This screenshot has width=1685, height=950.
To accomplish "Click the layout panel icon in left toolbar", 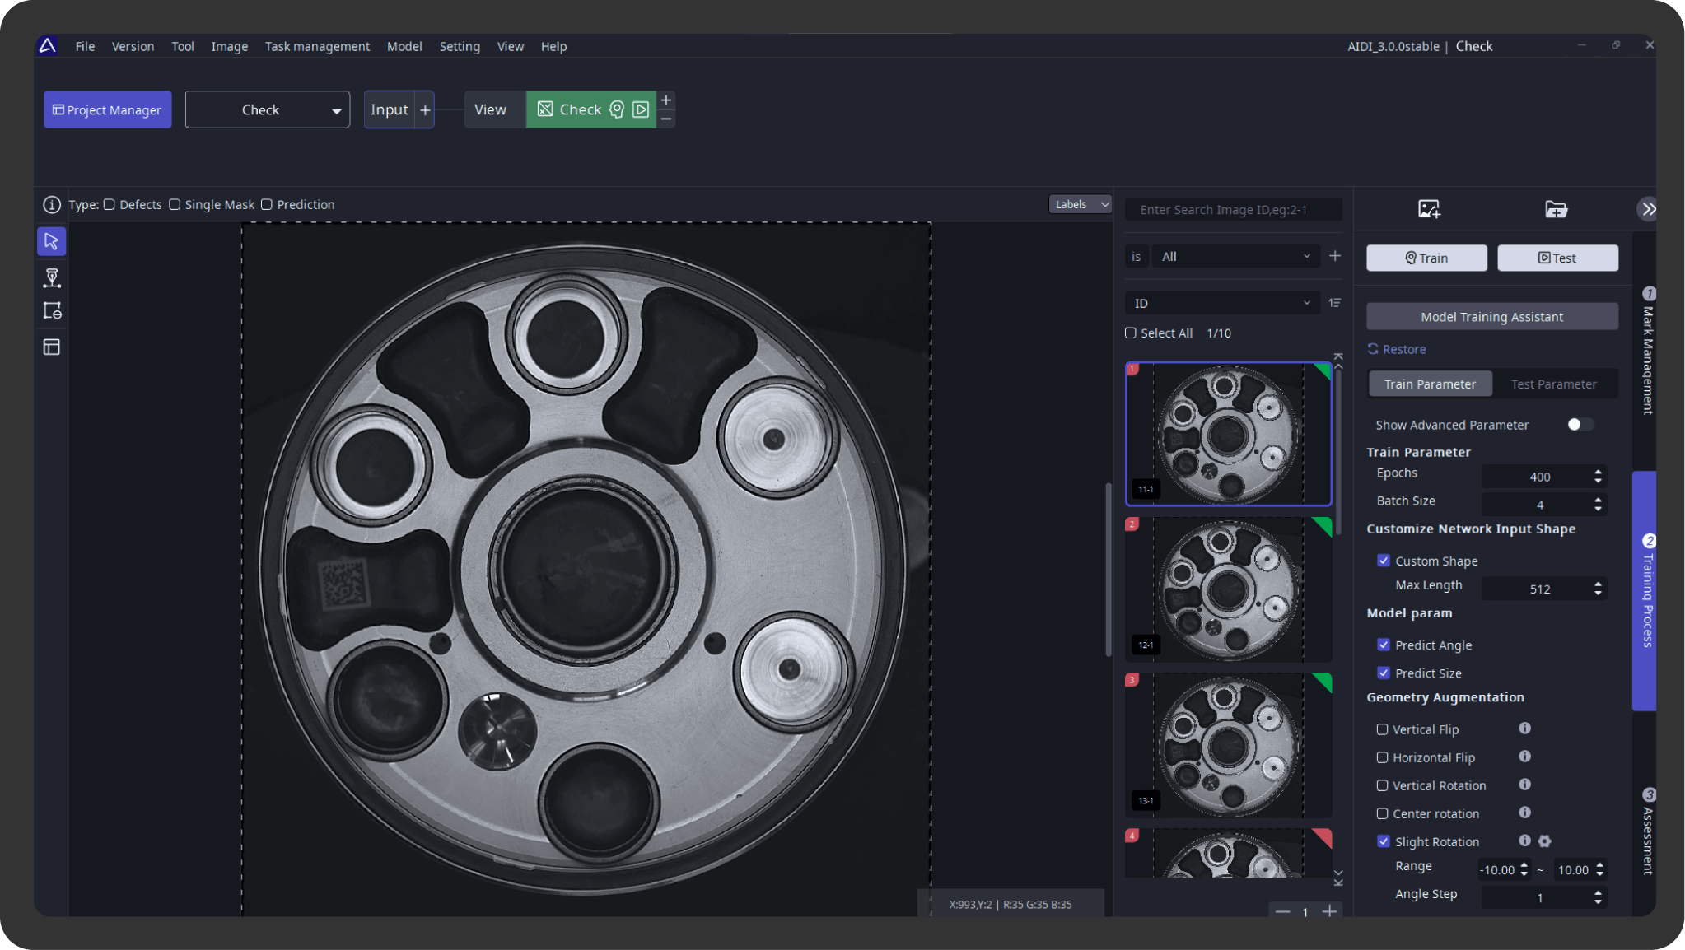I will tap(51, 347).
